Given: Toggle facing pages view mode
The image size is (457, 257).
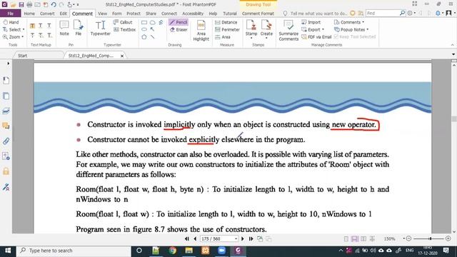Looking at the screenshot, I should pyautogui.click(x=363, y=238).
